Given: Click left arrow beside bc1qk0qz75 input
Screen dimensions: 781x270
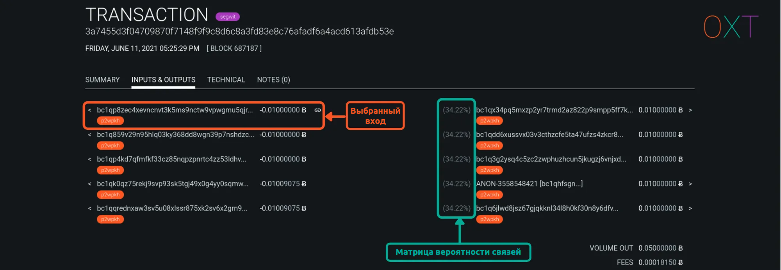Looking at the screenshot, I should tap(90, 184).
